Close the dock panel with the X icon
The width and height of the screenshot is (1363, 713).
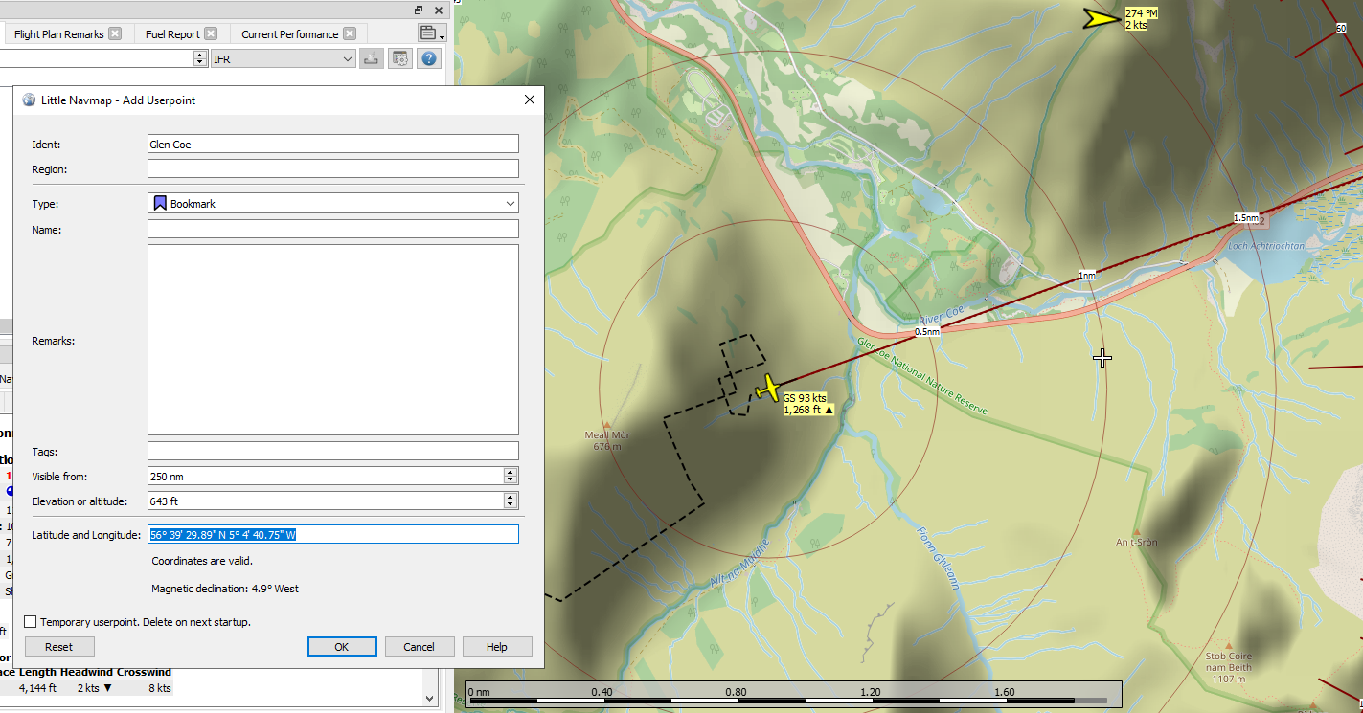pos(439,10)
